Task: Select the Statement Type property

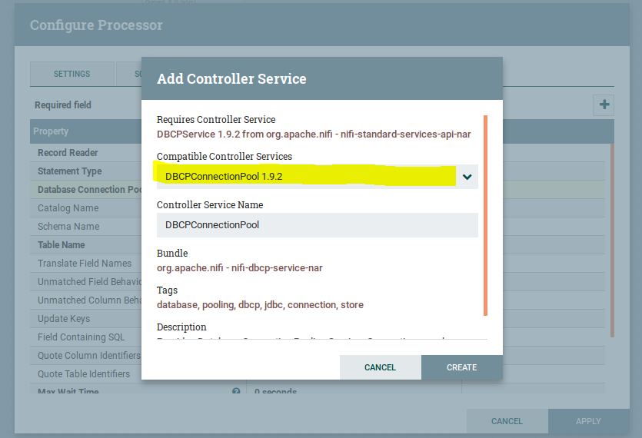Action: [x=69, y=171]
